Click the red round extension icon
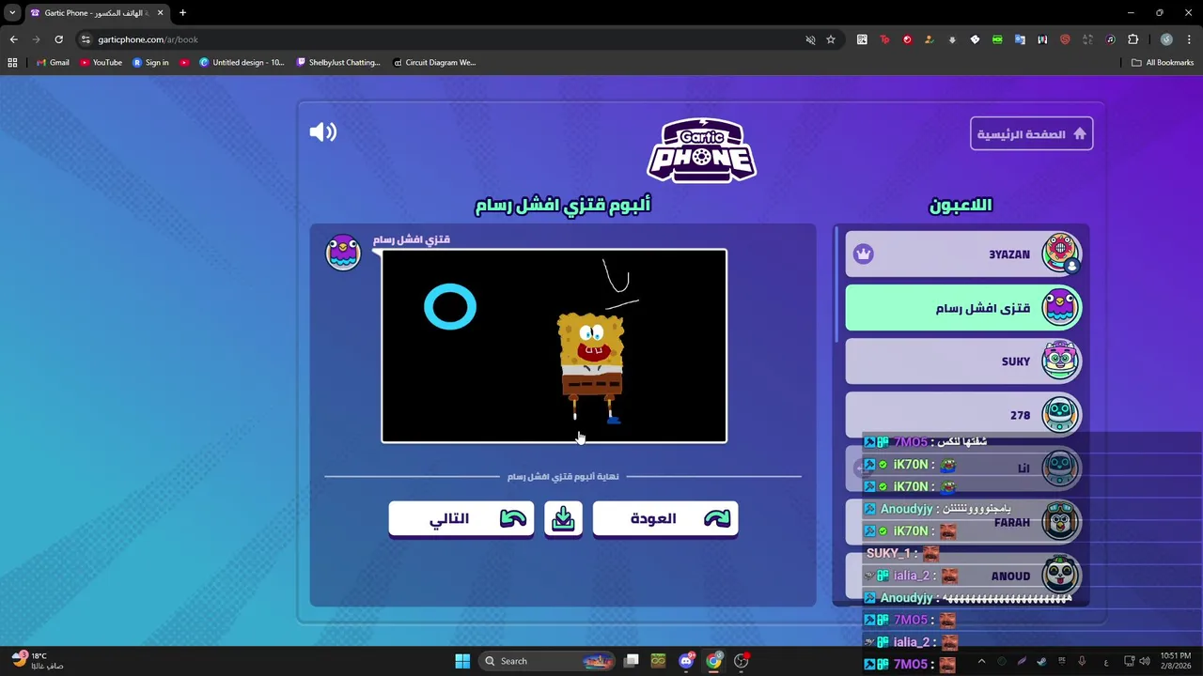The width and height of the screenshot is (1203, 676). coord(907,39)
